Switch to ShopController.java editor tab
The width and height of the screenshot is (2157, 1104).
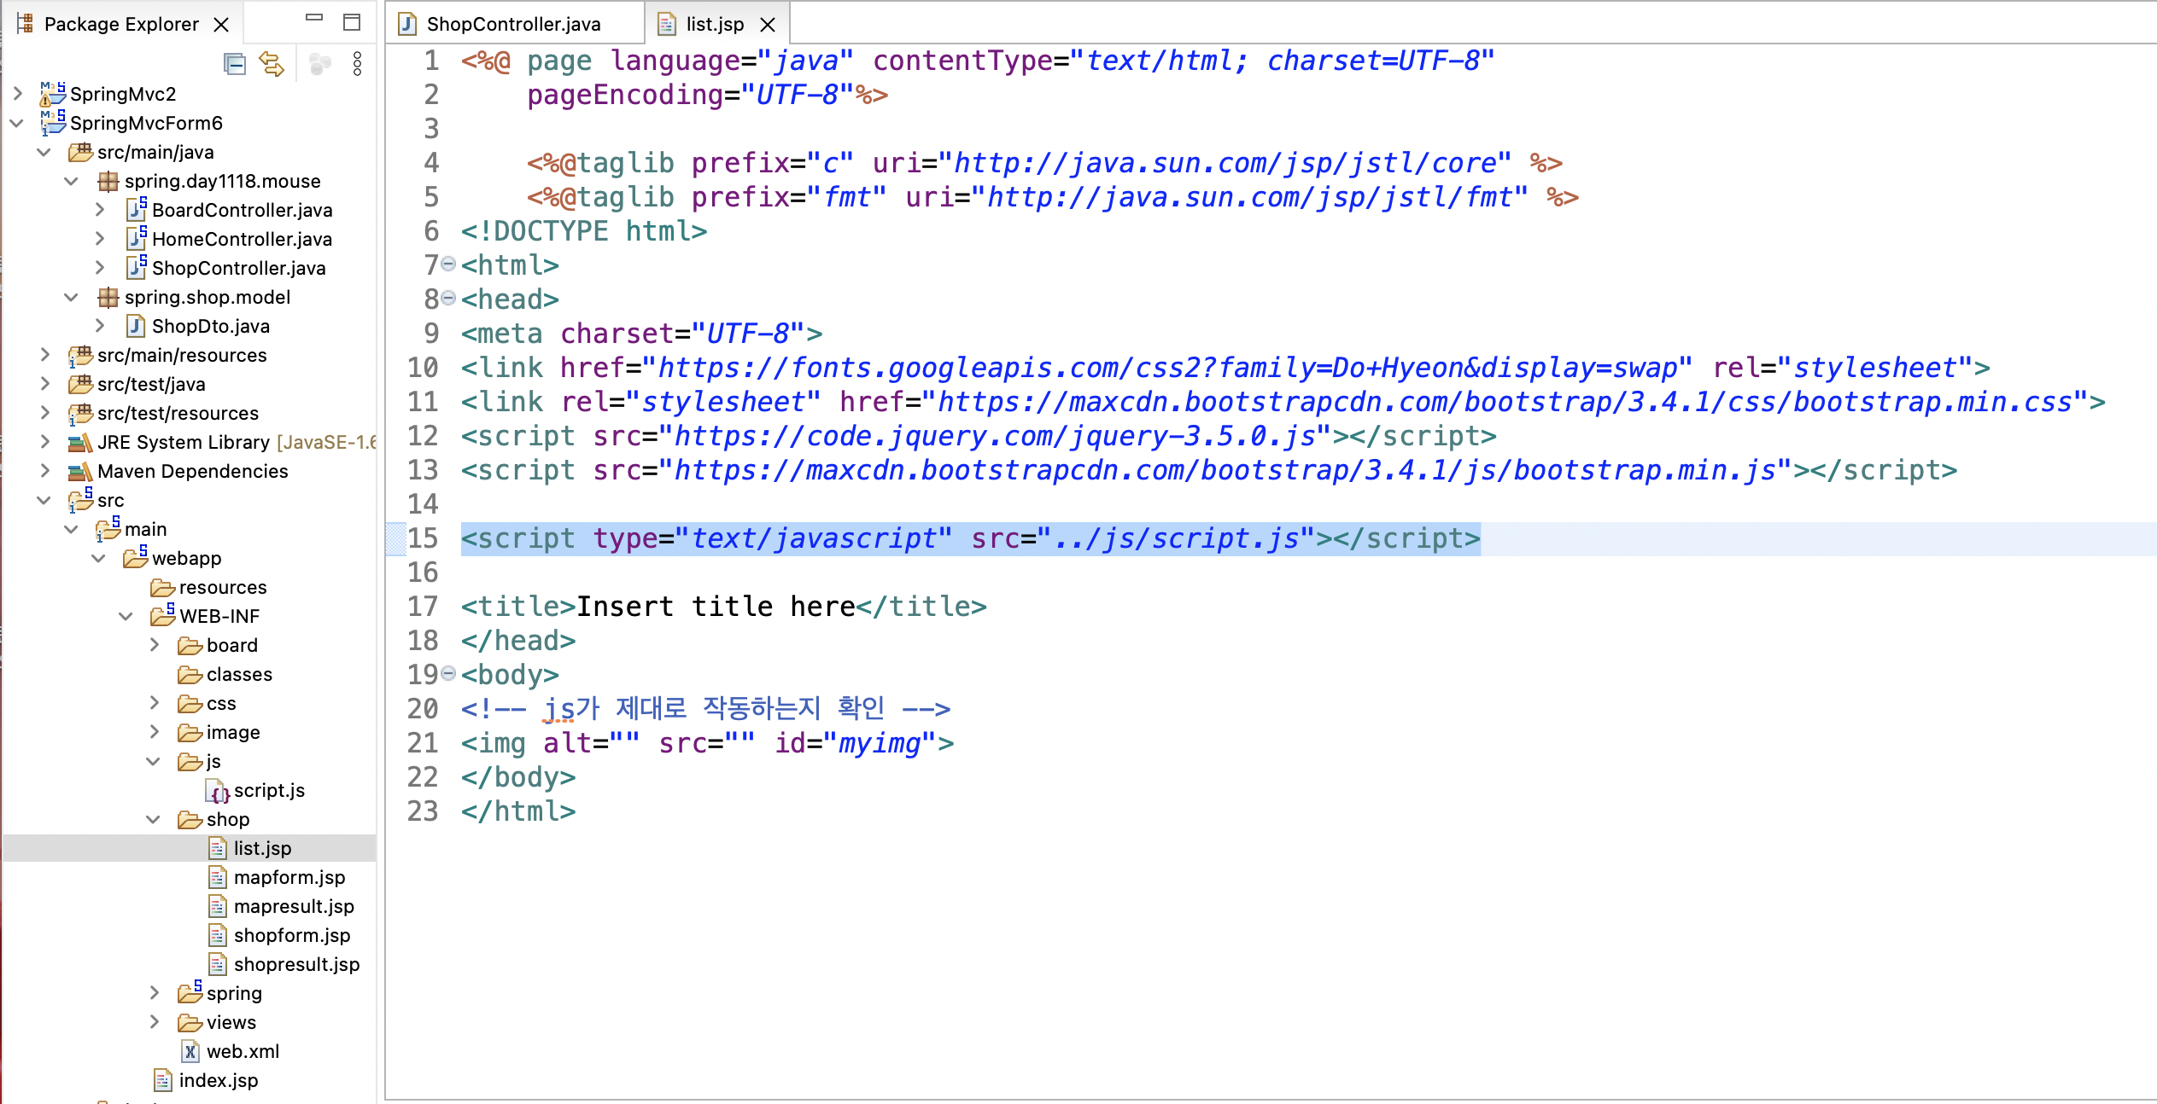tap(512, 24)
